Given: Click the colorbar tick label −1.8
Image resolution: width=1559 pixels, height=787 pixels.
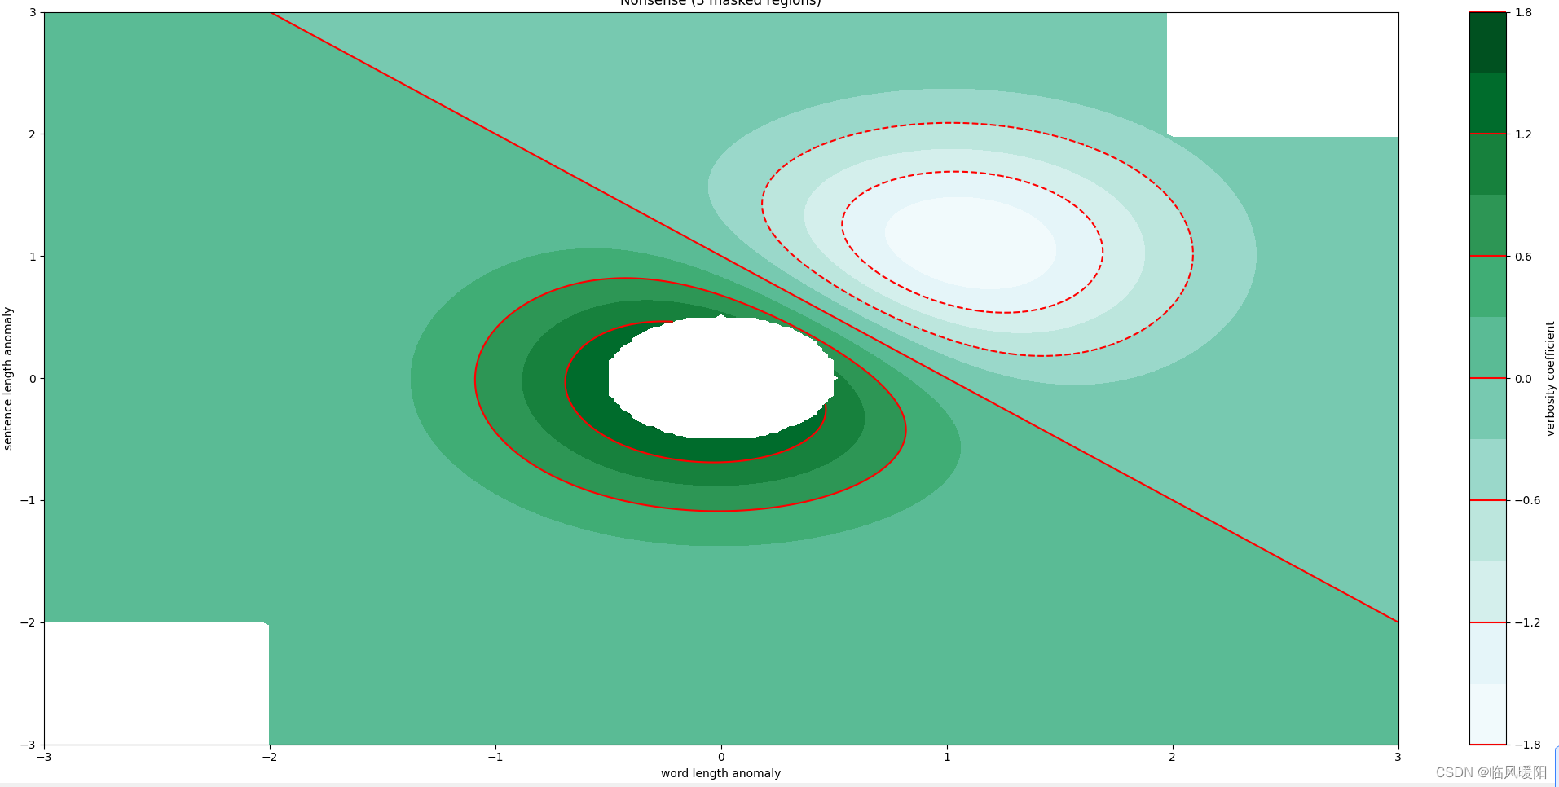Looking at the screenshot, I should pos(1527,745).
